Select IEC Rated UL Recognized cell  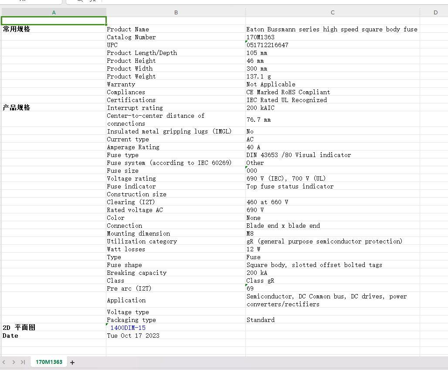tap(333, 99)
